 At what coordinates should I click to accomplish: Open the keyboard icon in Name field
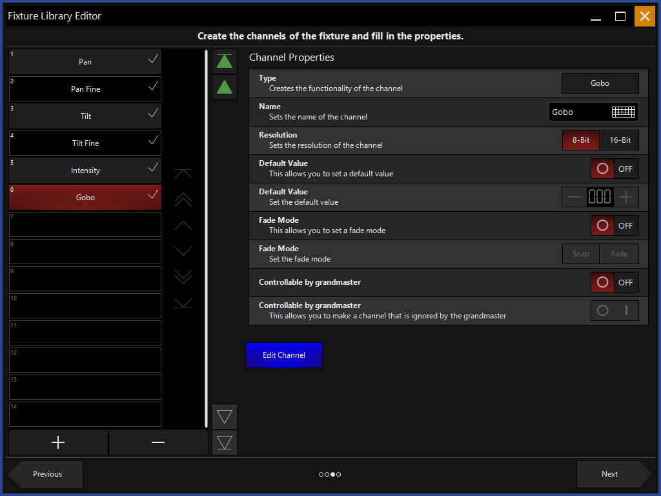click(623, 112)
